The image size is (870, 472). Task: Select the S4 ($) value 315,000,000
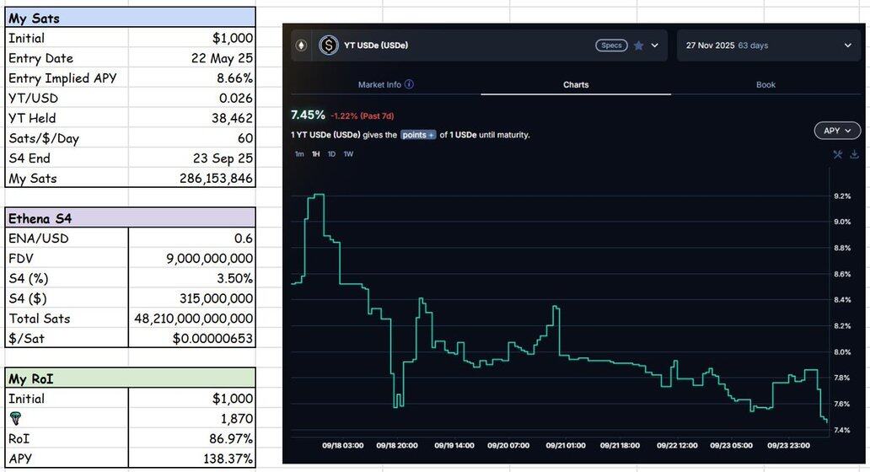[x=192, y=298]
